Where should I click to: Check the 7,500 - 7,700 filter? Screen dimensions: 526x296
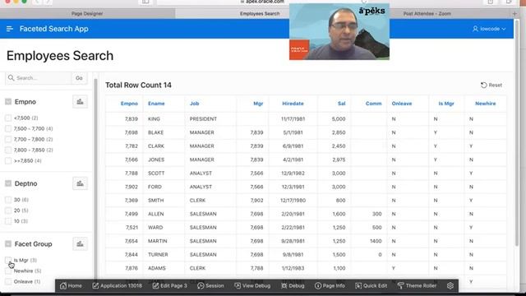point(8,129)
